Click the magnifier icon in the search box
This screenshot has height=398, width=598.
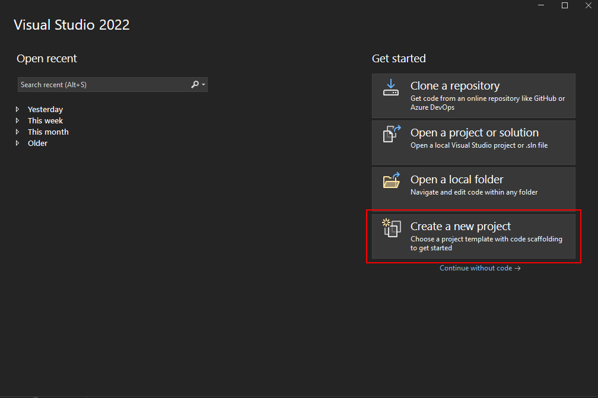(x=193, y=84)
